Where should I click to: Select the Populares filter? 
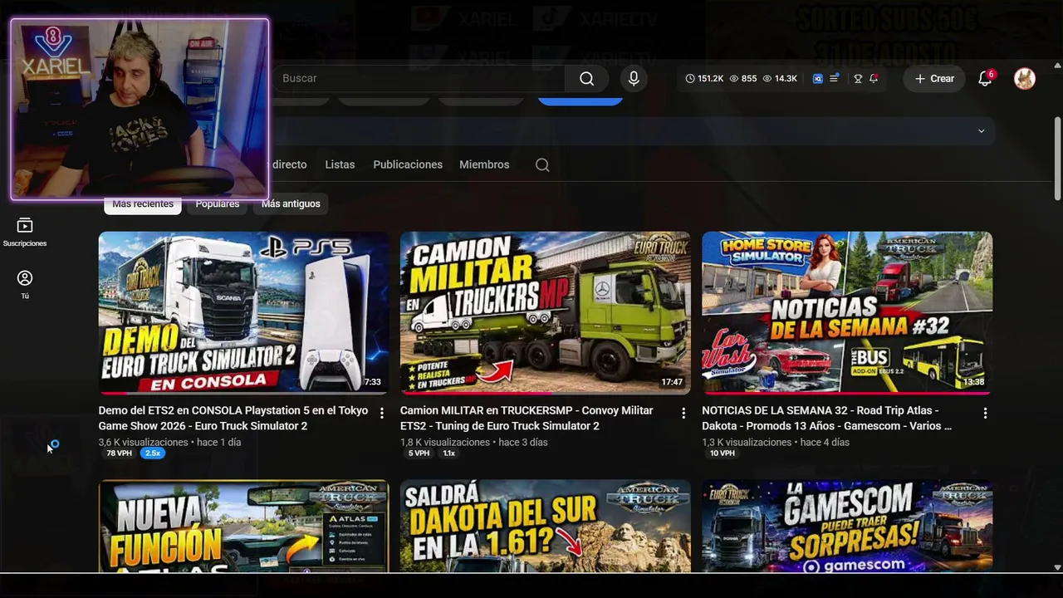pos(218,204)
